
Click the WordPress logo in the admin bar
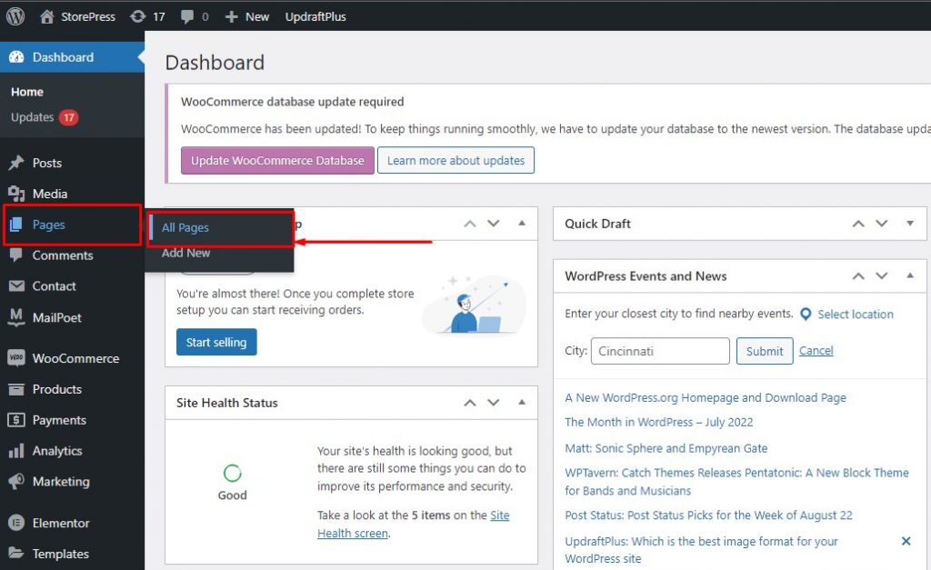[x=15, y=15]
